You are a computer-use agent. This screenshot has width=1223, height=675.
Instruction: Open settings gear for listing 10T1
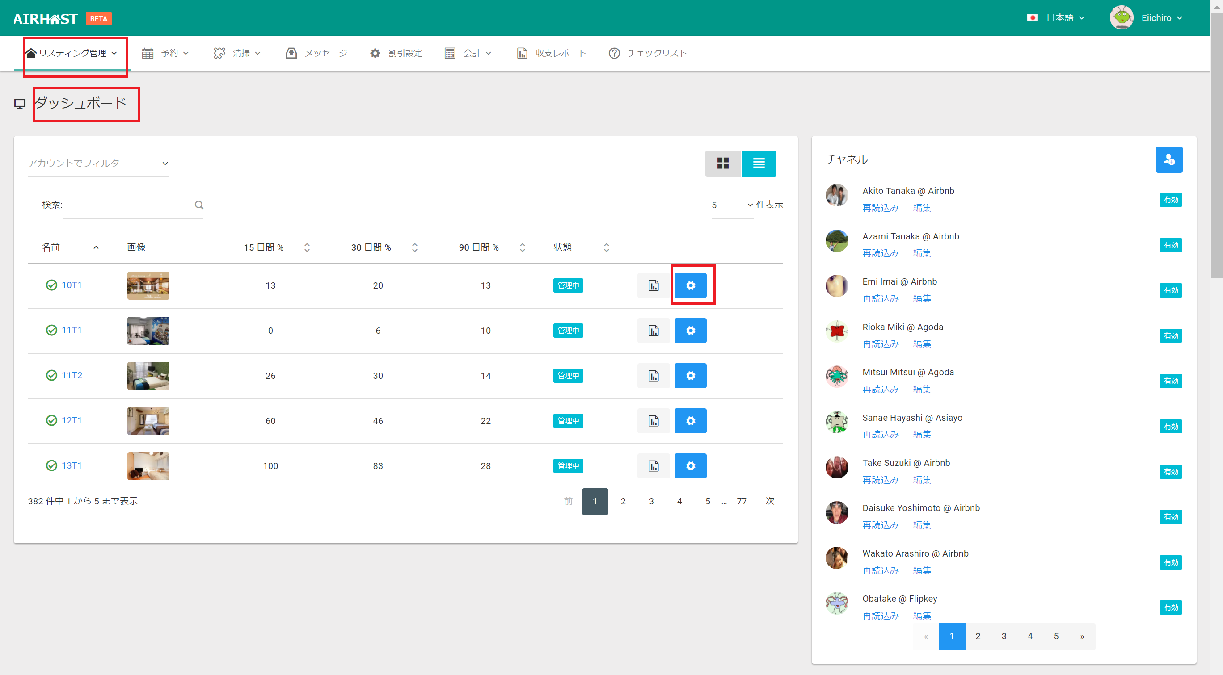tap(690, 285)
